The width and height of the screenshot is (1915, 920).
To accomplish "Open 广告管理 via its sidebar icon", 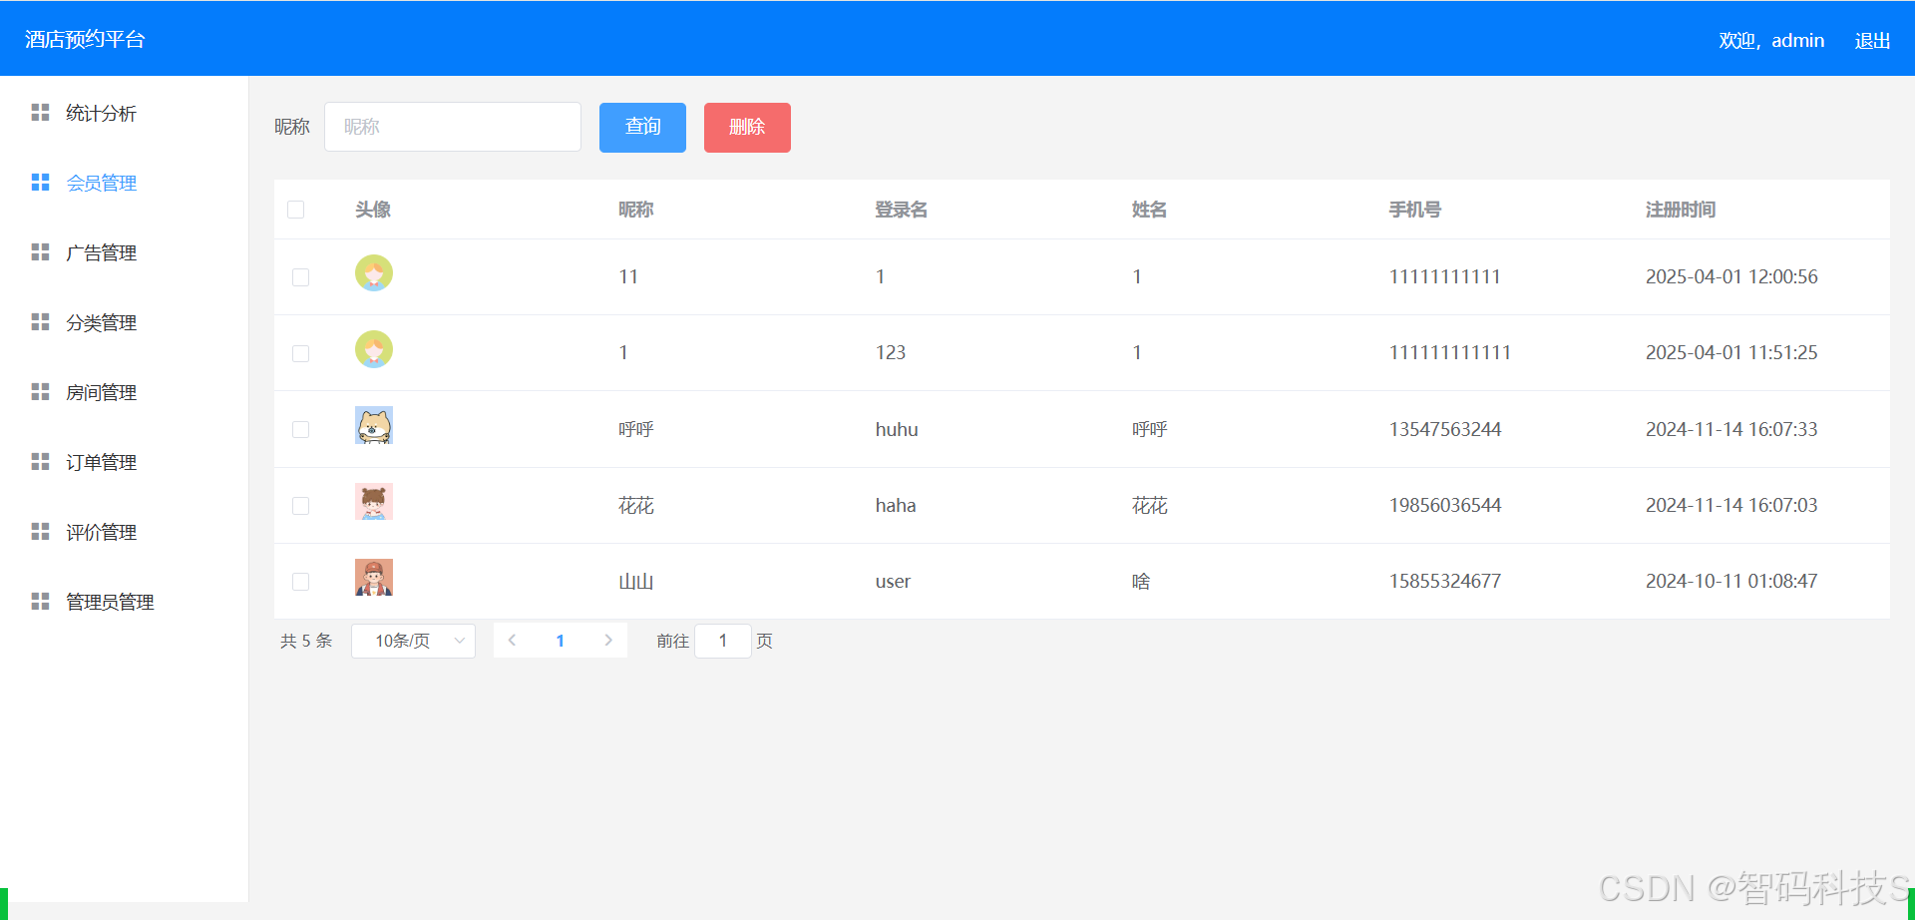I will pos(40,251).
